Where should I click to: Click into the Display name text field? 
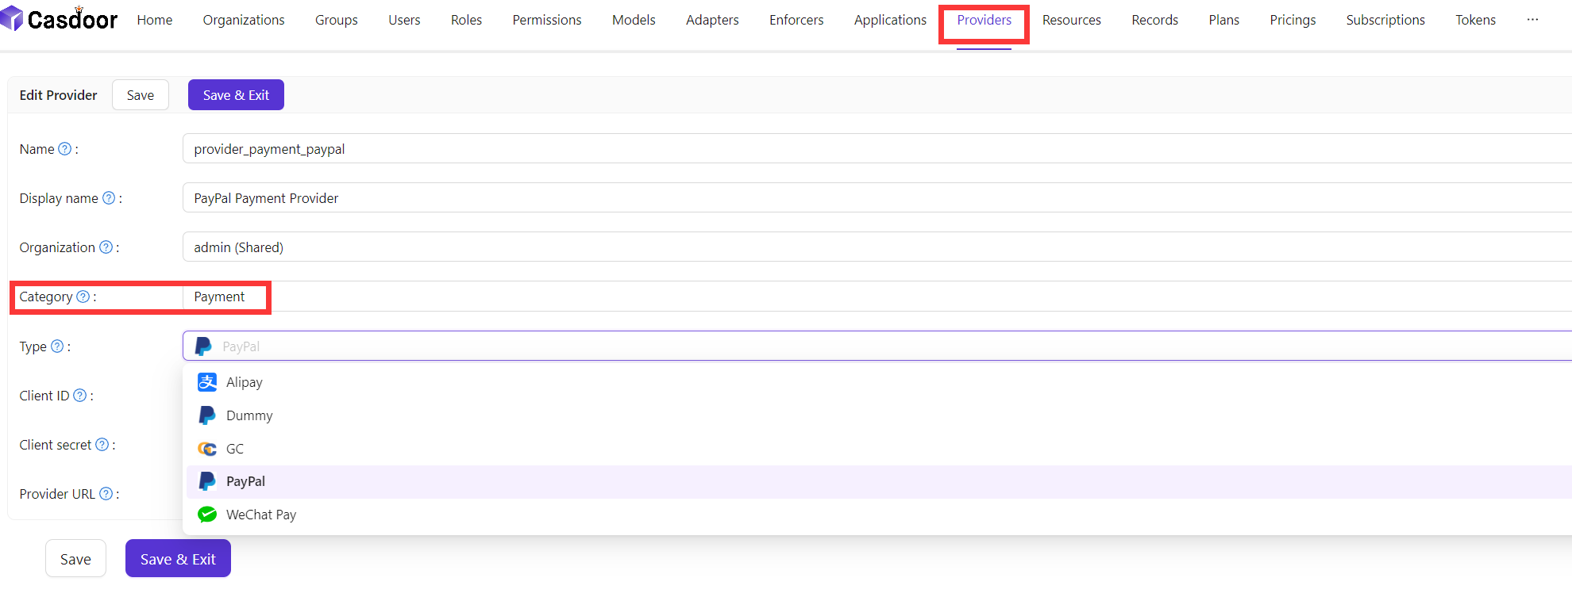coord(873,198)
